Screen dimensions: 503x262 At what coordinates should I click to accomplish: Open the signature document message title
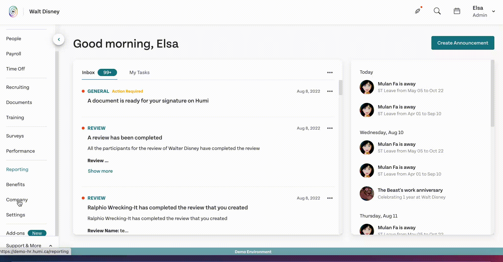[148, 101]
